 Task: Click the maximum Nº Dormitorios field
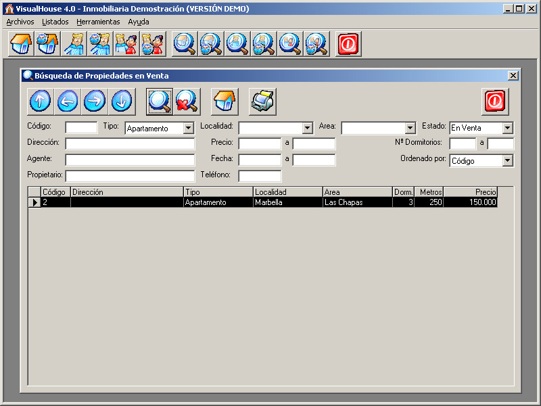[x=500, y=143]
